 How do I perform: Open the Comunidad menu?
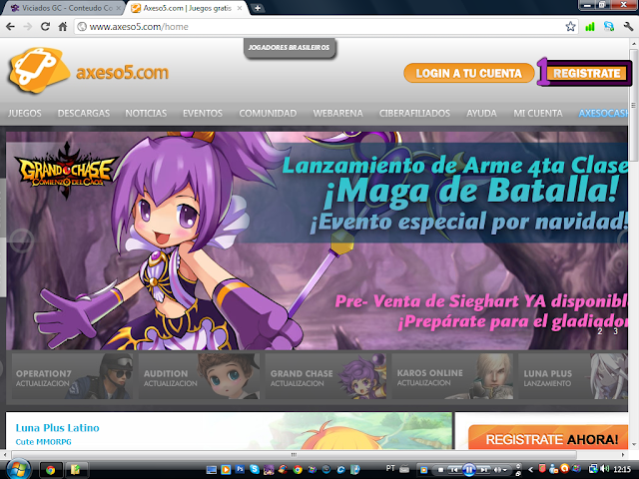pos(268,113)
